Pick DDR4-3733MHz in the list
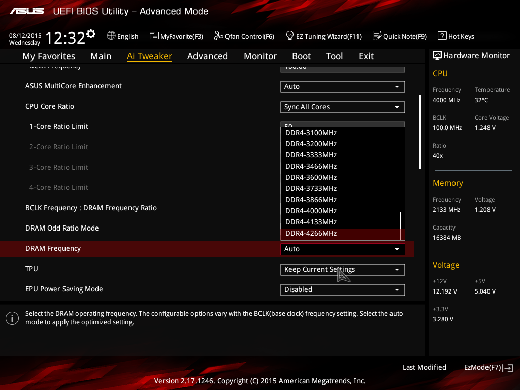 pos(340,189)
